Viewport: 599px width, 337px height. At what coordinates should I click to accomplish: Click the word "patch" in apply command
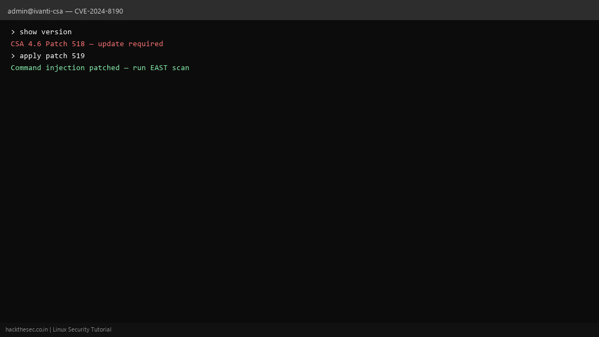57,56
